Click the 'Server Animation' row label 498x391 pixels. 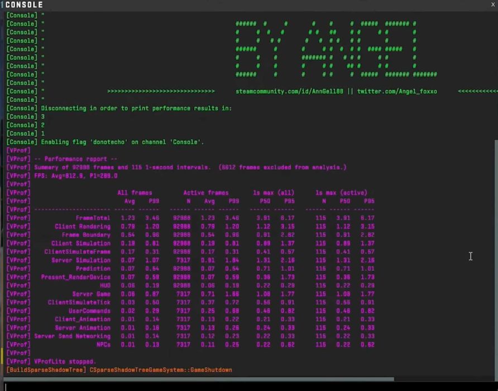tap(83, 328)
